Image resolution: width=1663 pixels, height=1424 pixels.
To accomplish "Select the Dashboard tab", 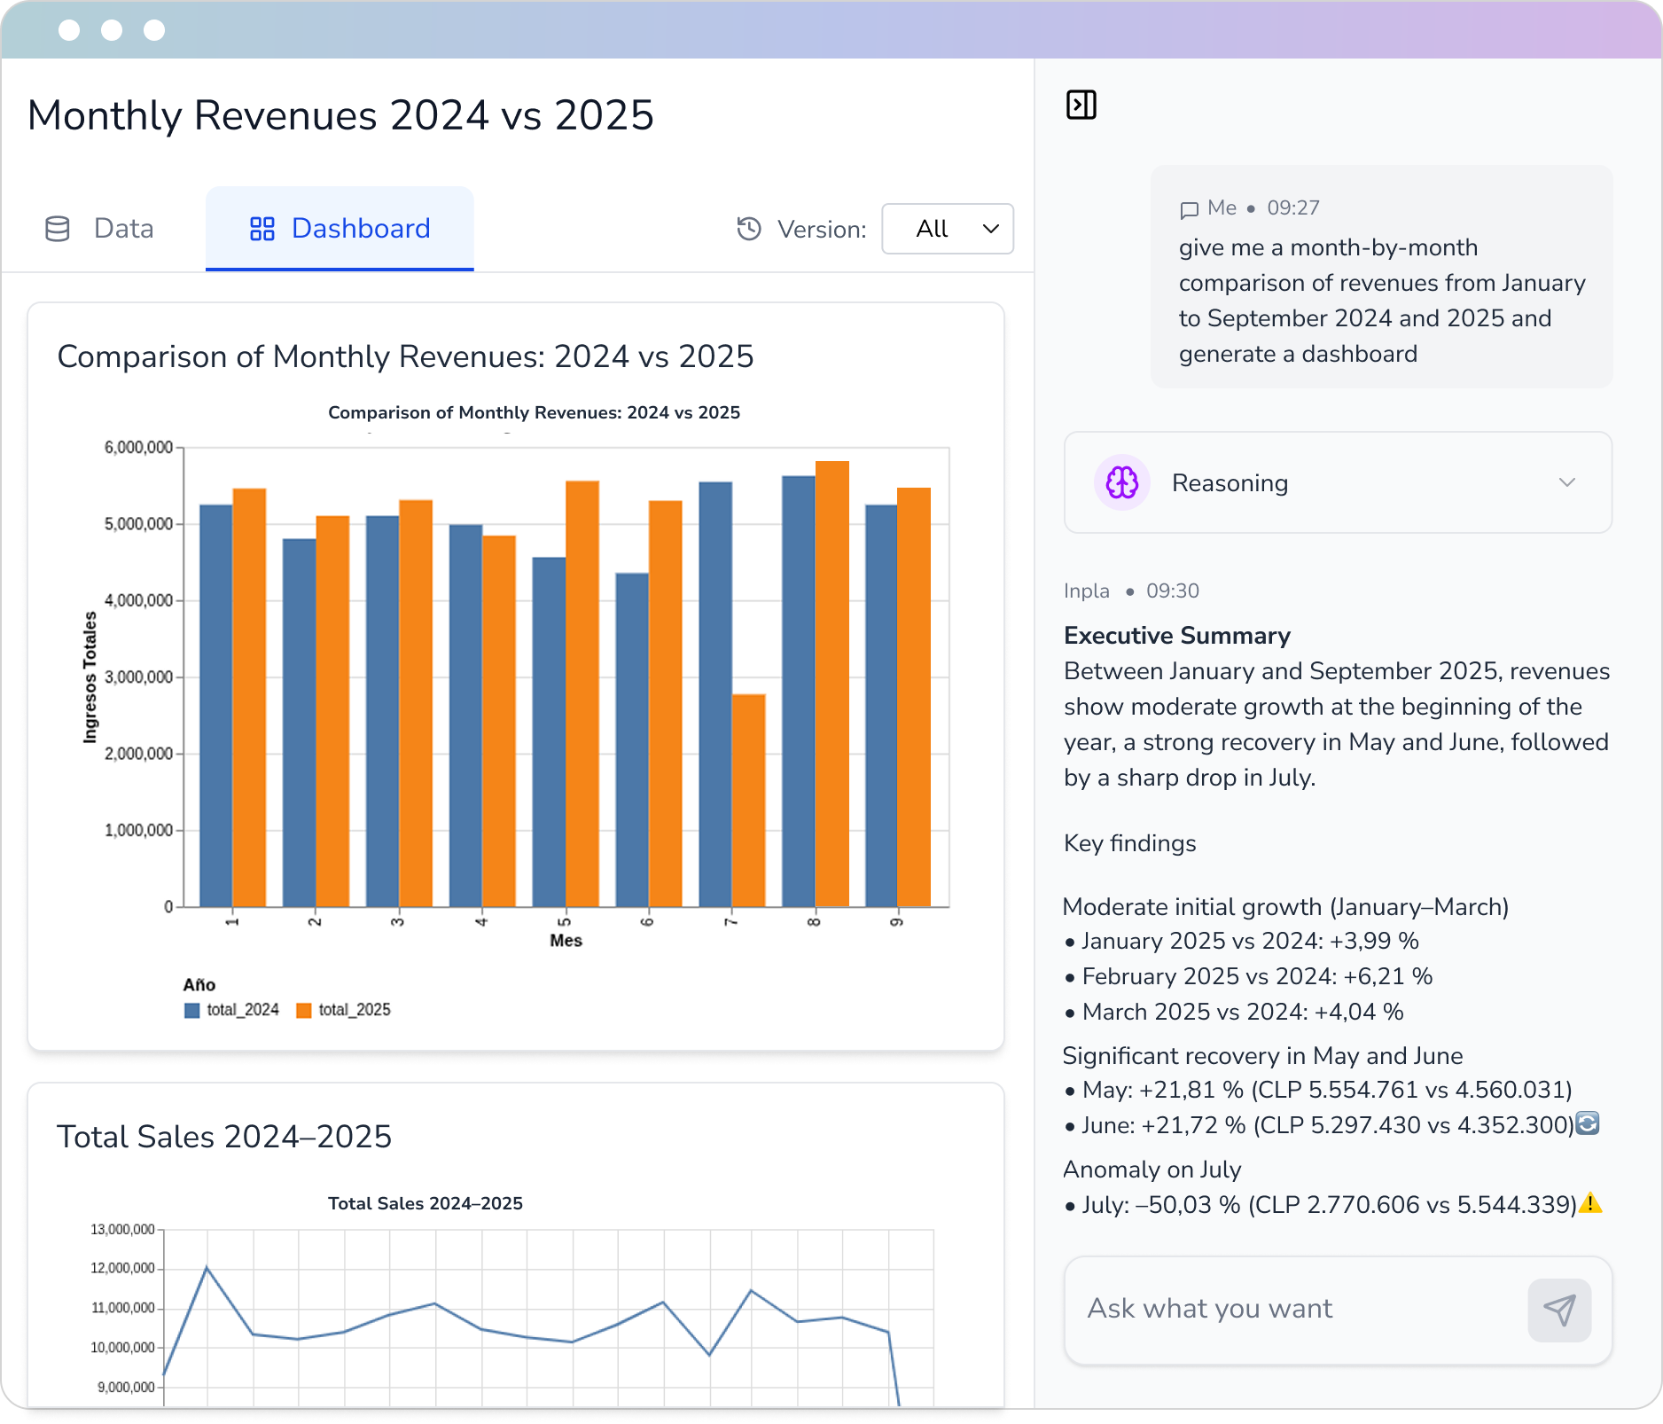I will click(340, 229).
